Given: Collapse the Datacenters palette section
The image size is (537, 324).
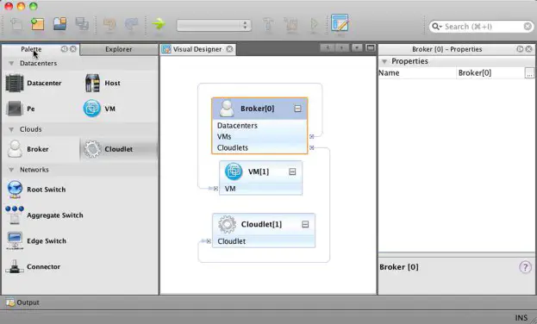Looking at the screenshot, I should coord(11,64).
